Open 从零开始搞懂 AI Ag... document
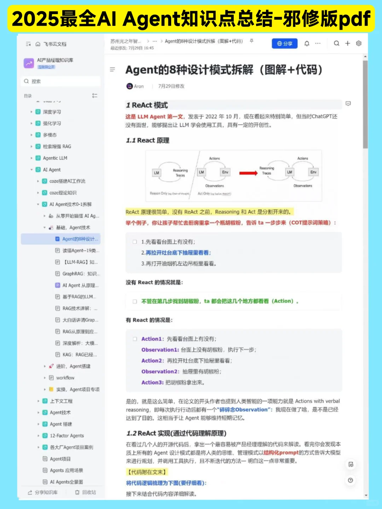Viewport: 382px width, 509px height. 77,216
